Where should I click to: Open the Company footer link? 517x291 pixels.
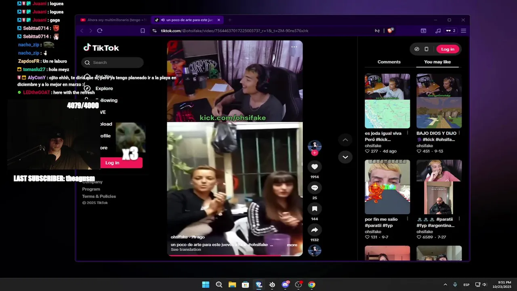click(x=92, y=182)
